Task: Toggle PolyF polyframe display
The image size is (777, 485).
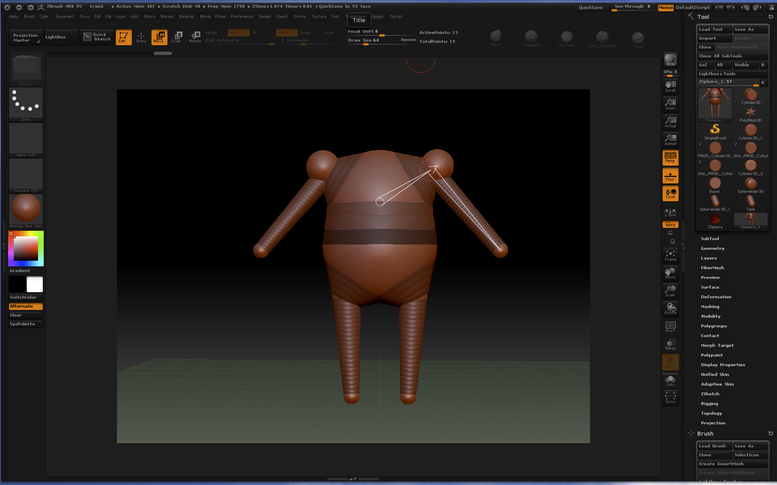Action: [x=670, y=326]
